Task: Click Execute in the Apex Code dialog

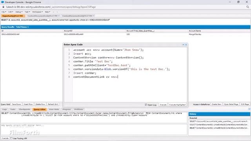Action: (163, 105)
